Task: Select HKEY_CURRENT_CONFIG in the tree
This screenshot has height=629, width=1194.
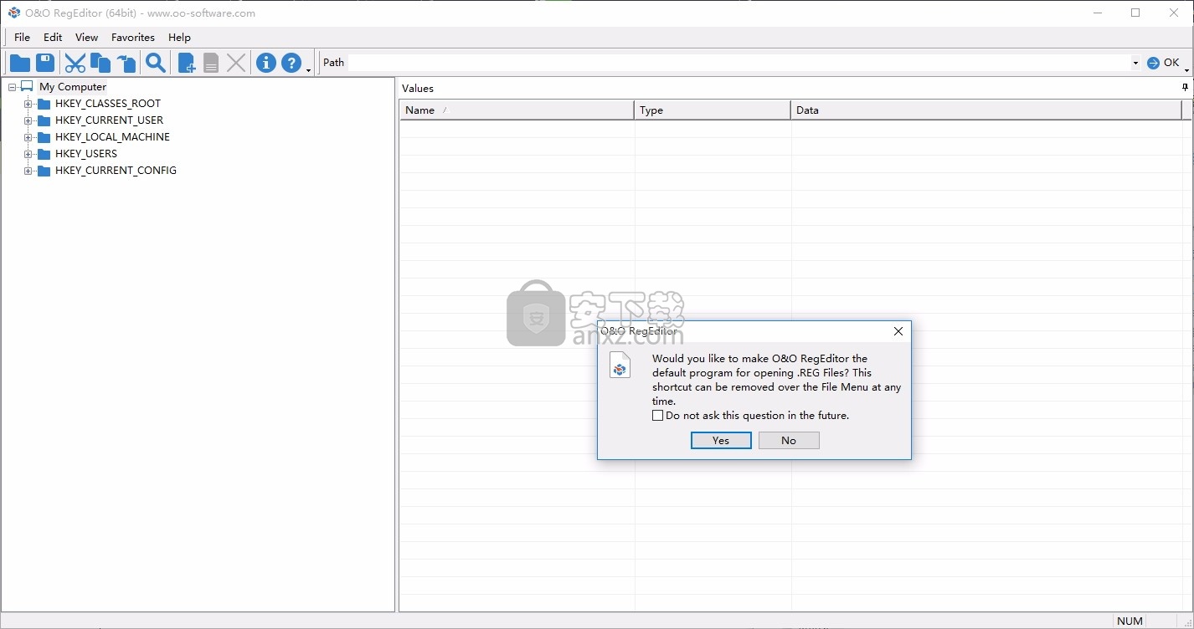Action: (116, 171)
